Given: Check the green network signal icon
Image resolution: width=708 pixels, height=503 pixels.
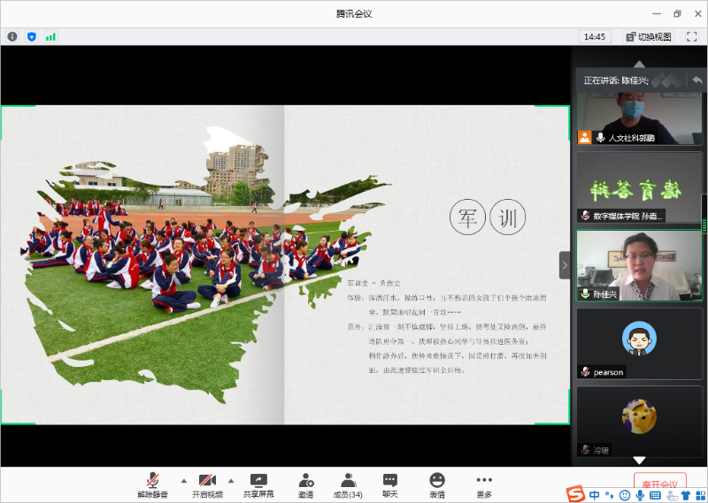Looking at the screenshot, I should pos(50,36).
